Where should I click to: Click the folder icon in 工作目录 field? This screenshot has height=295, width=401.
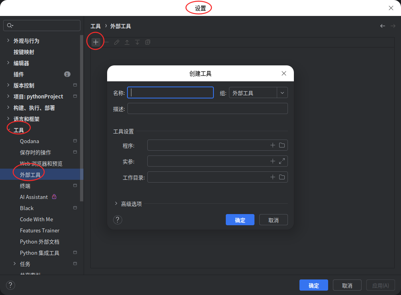282,177
